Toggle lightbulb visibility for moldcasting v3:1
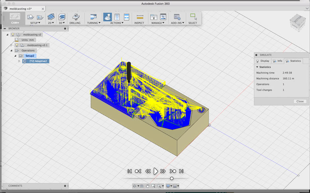The image size is (310, 193). tap(17, 45)
